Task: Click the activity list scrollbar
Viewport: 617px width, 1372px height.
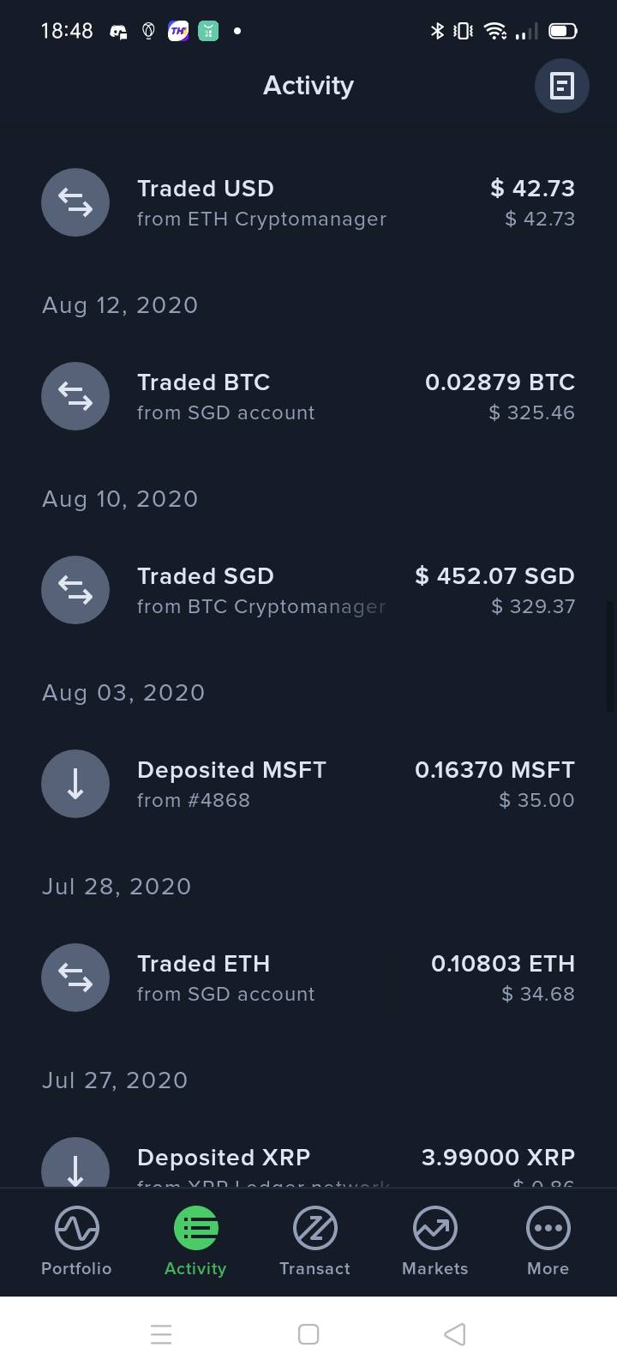Action: tap(611, 657)
